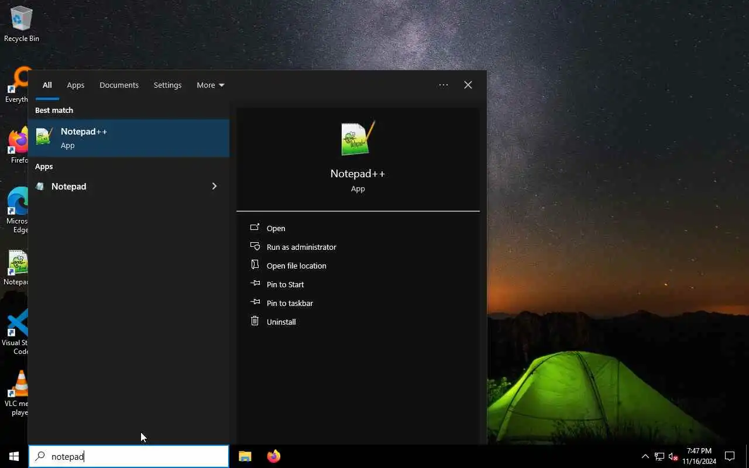Viewport: 749px width, 468px height.
Task: Select the Recycle Bin desktop icon
Action: click(22, 24)
